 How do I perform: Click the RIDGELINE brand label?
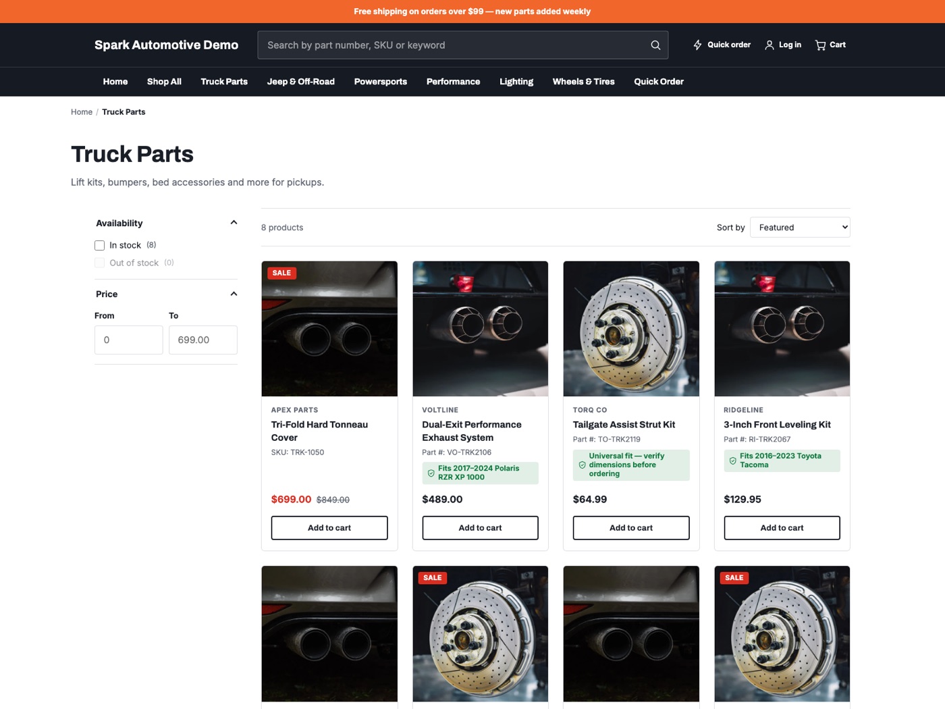(744, 410)
